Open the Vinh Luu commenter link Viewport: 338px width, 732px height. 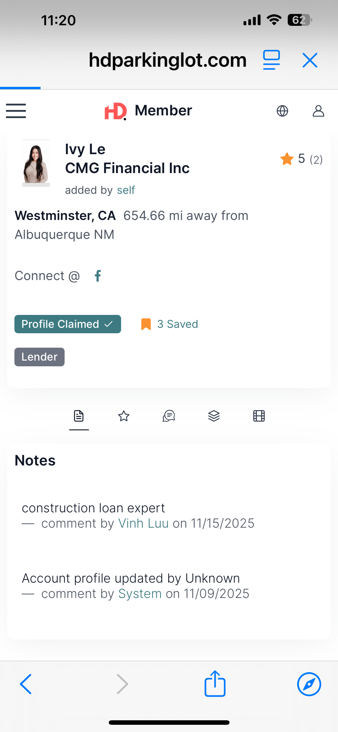coord(143,523)
